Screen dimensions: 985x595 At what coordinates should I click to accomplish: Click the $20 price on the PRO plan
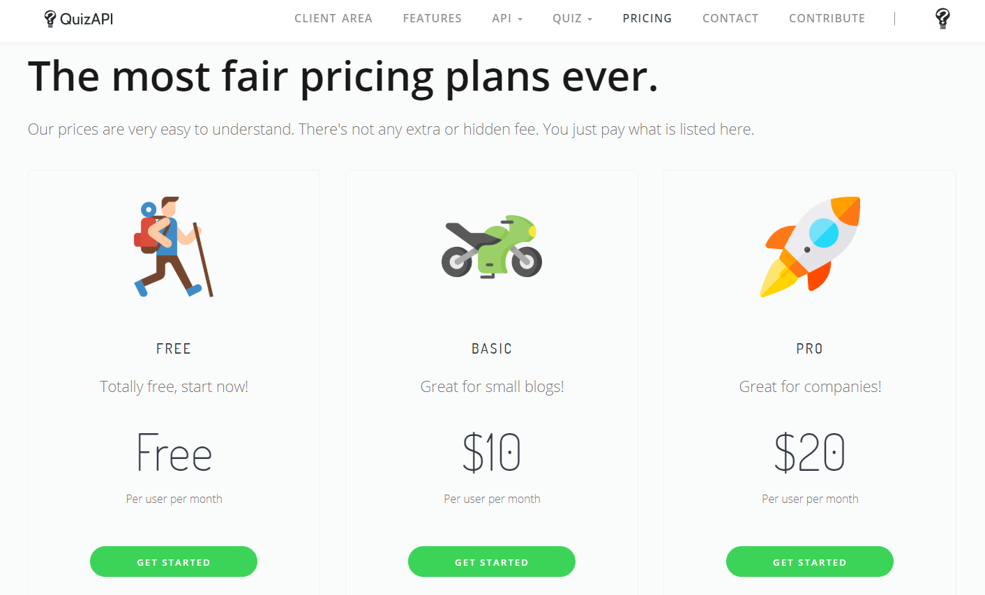[x=809, y=452]
